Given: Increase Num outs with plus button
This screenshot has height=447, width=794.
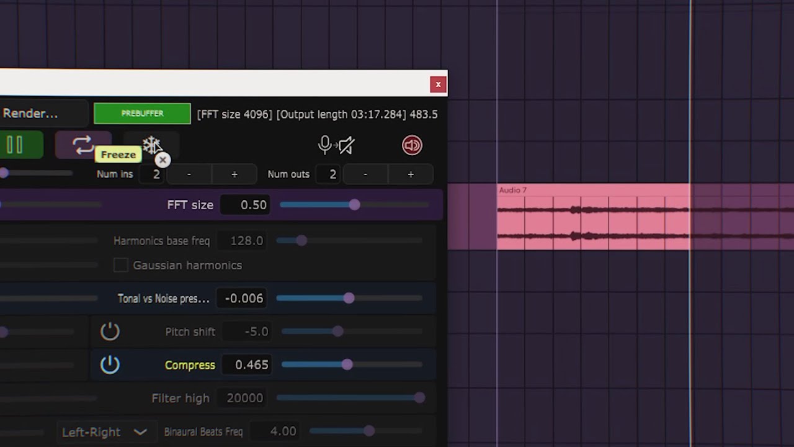Looking at the screenshot, I should point(411,174).
